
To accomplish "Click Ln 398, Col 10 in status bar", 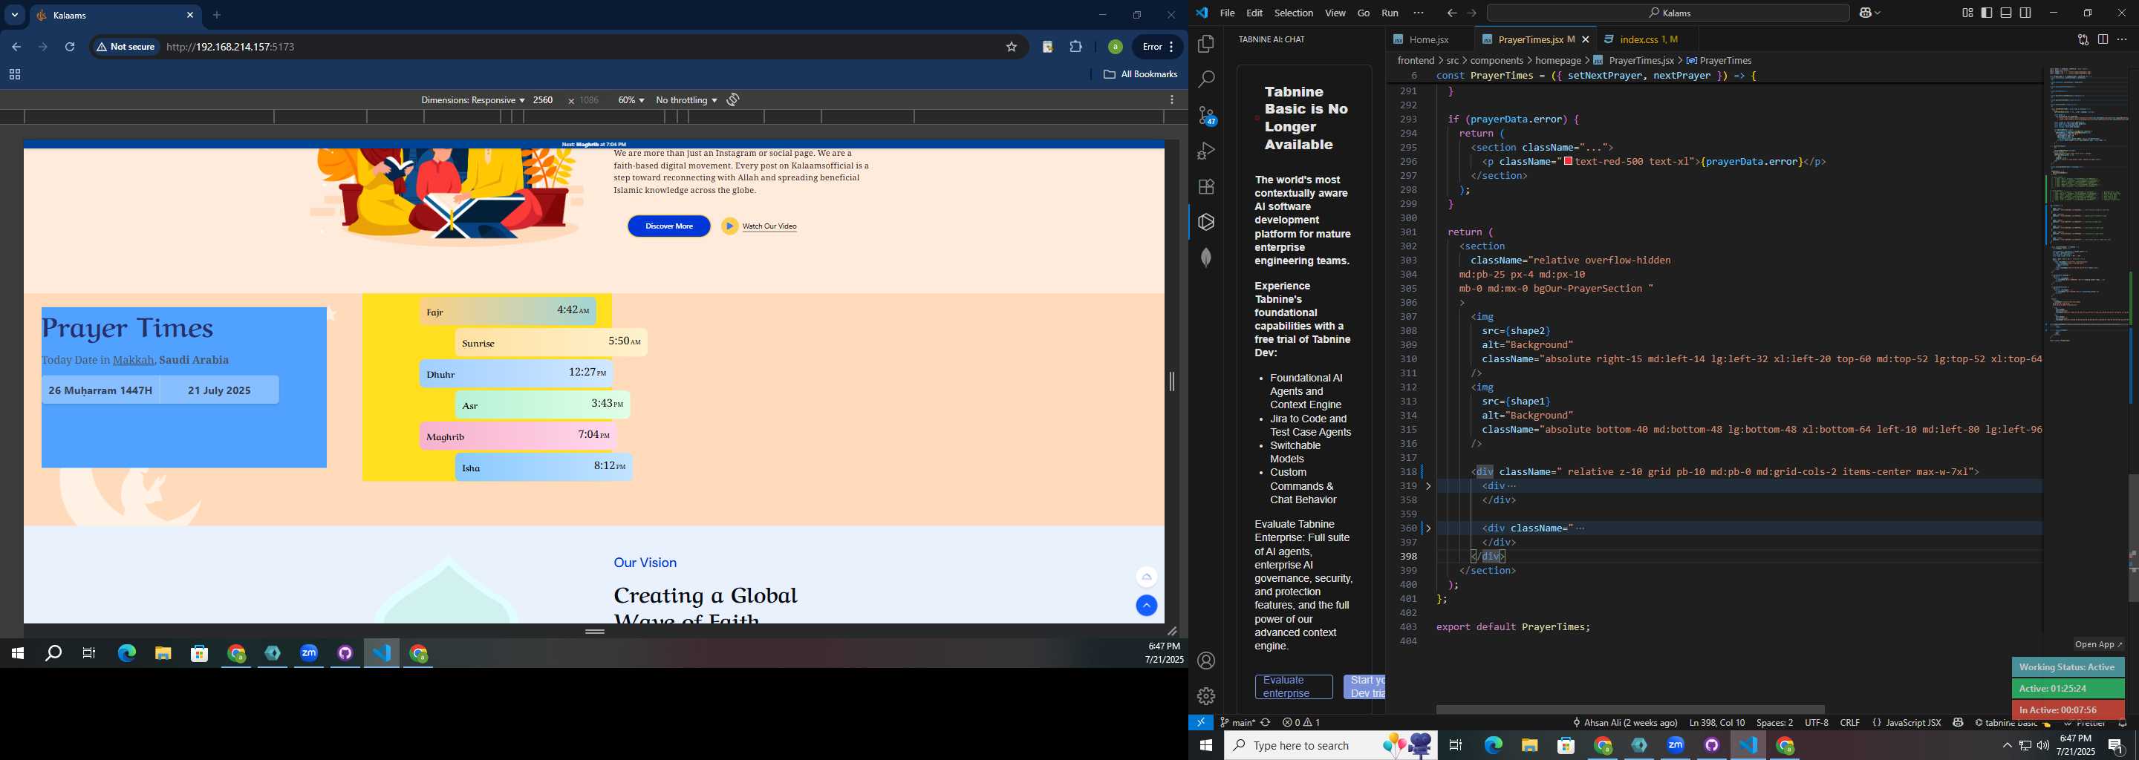I will click(x=1716, y=724).
